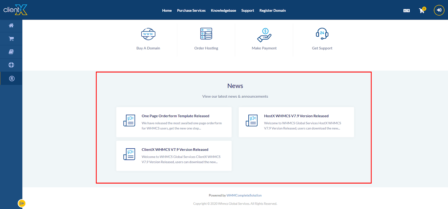Open the sidebar knowledgebase book icon
The image size is (448, 209).
pos(11,52)
